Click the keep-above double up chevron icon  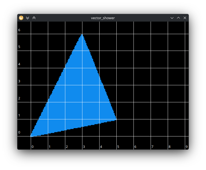pos(34,18)
